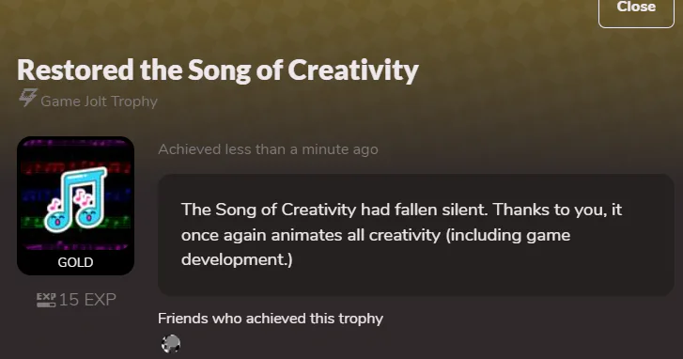Click the phrase including game in description

pyautogui.click(x=508, y=235)
